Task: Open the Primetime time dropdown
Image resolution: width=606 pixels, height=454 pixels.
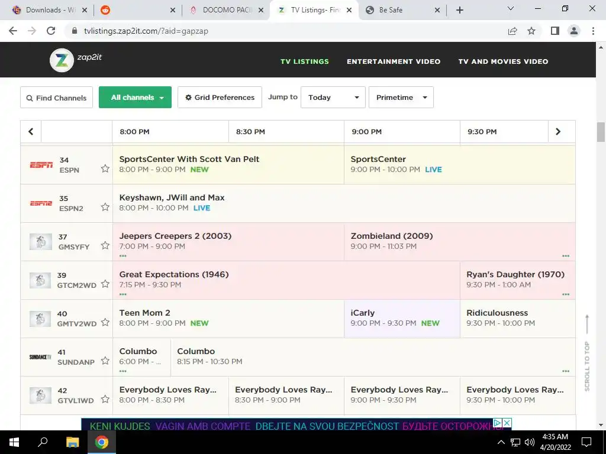Action: 401,98
